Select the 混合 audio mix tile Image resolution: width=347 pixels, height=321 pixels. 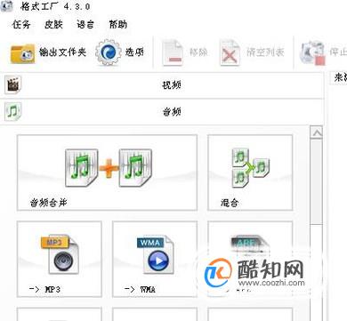250,173
